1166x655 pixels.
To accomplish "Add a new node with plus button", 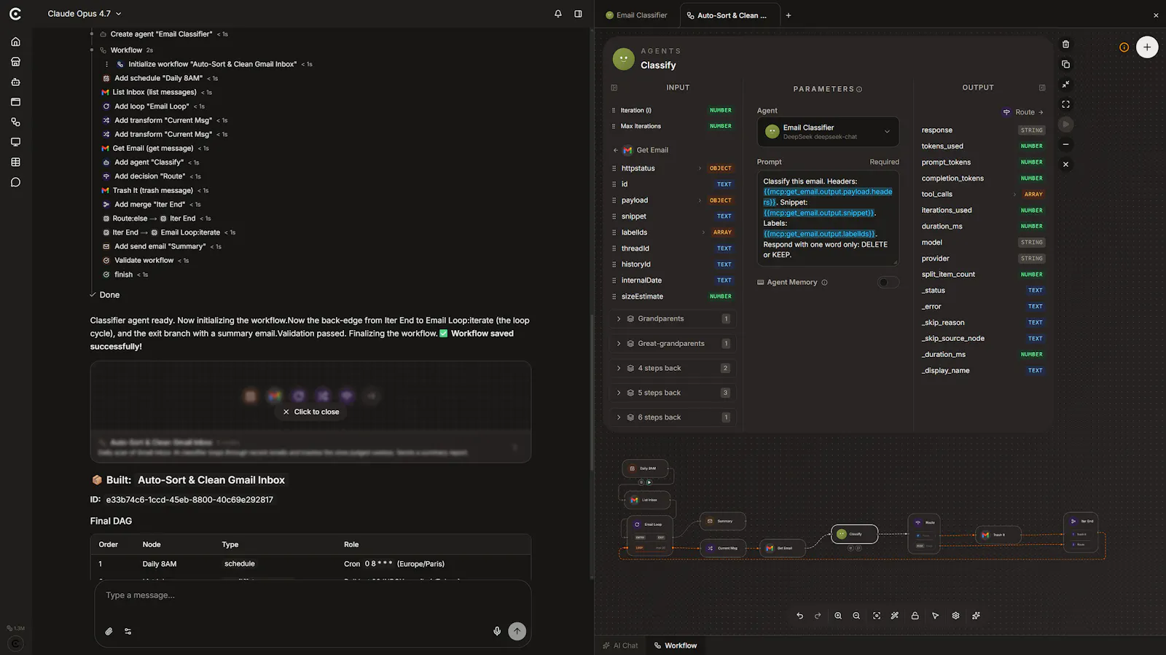I will (1147, 47).
